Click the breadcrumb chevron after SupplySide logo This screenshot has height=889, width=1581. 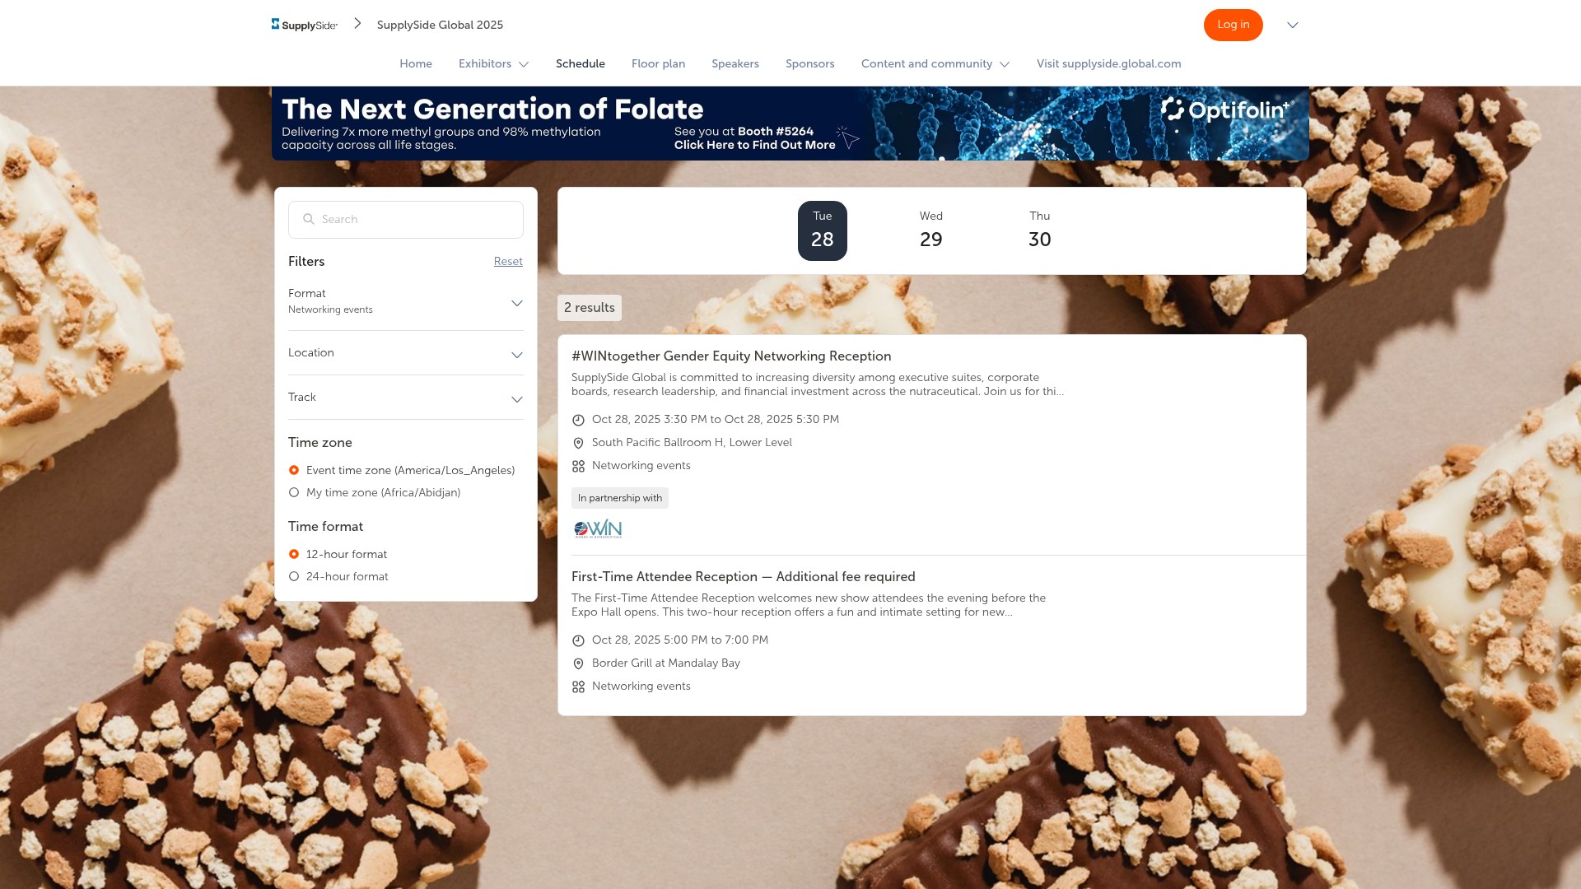point(357,24)
